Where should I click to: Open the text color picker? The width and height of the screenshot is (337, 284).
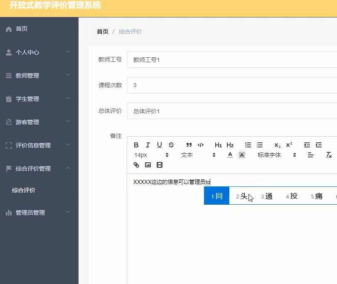point(230,154)
